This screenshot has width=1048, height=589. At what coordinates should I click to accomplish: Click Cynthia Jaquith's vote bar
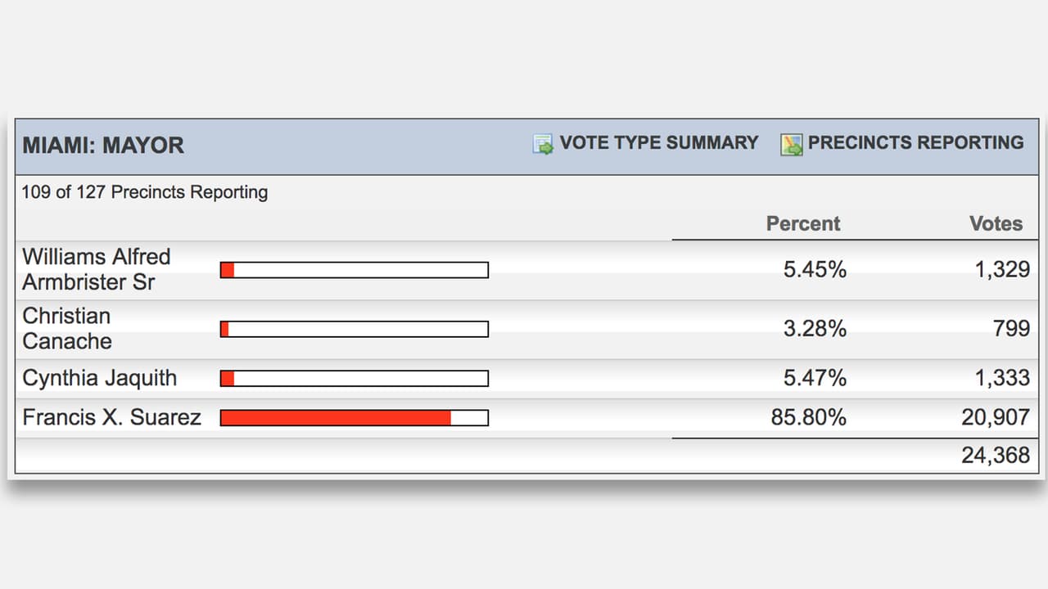355,379
